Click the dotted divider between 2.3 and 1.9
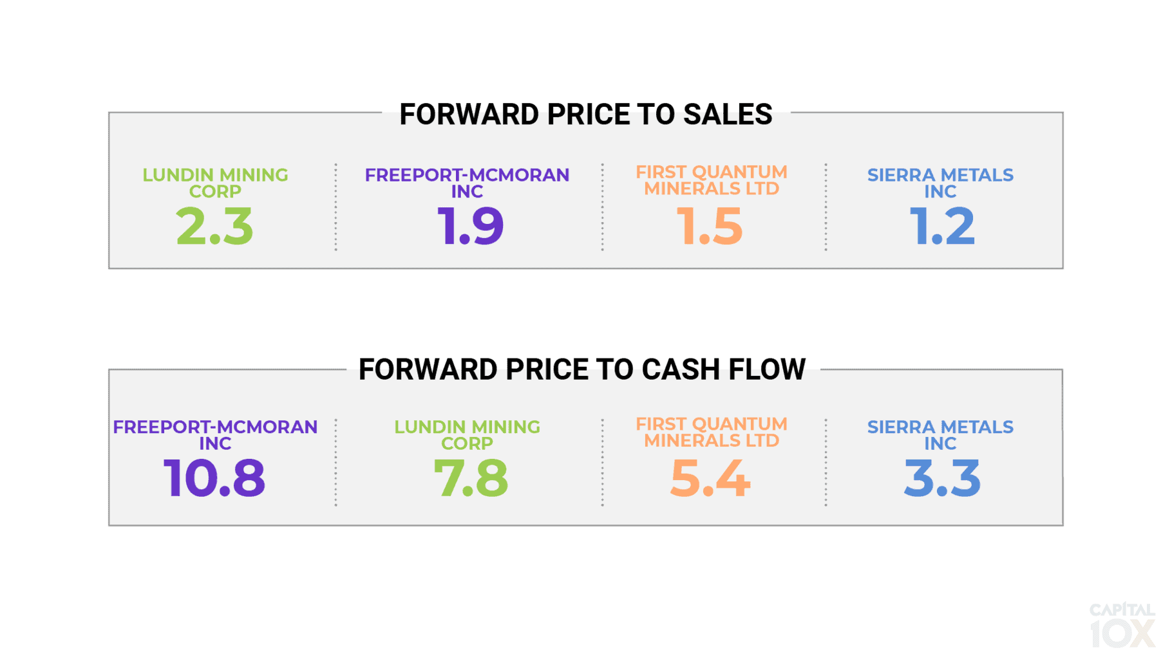The height and width of the screenshot is (659, 1172). coord(336,207)
